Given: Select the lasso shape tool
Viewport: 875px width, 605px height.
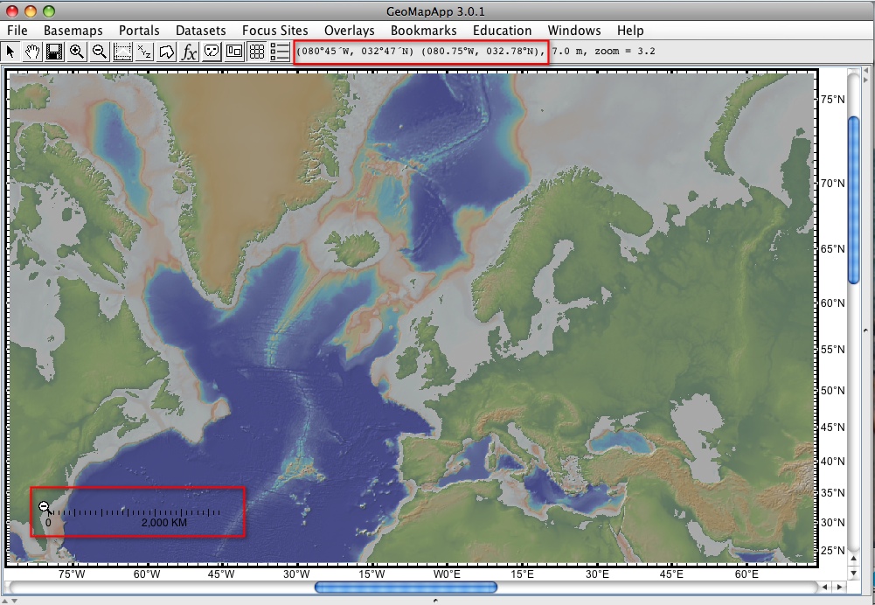Looking at the screenshot, I should [x=166, y=51].
